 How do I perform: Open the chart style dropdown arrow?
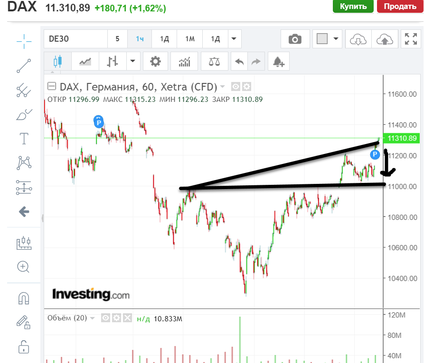[x=132, y=61]
